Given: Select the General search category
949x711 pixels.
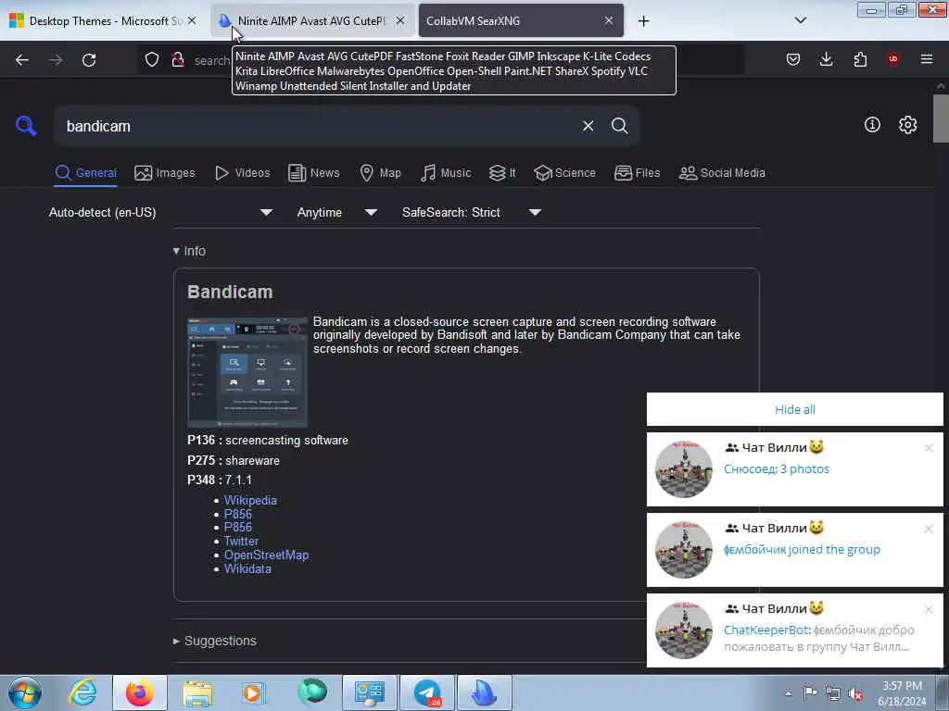Looking at the screenshot, I should [x=85, y=173].
